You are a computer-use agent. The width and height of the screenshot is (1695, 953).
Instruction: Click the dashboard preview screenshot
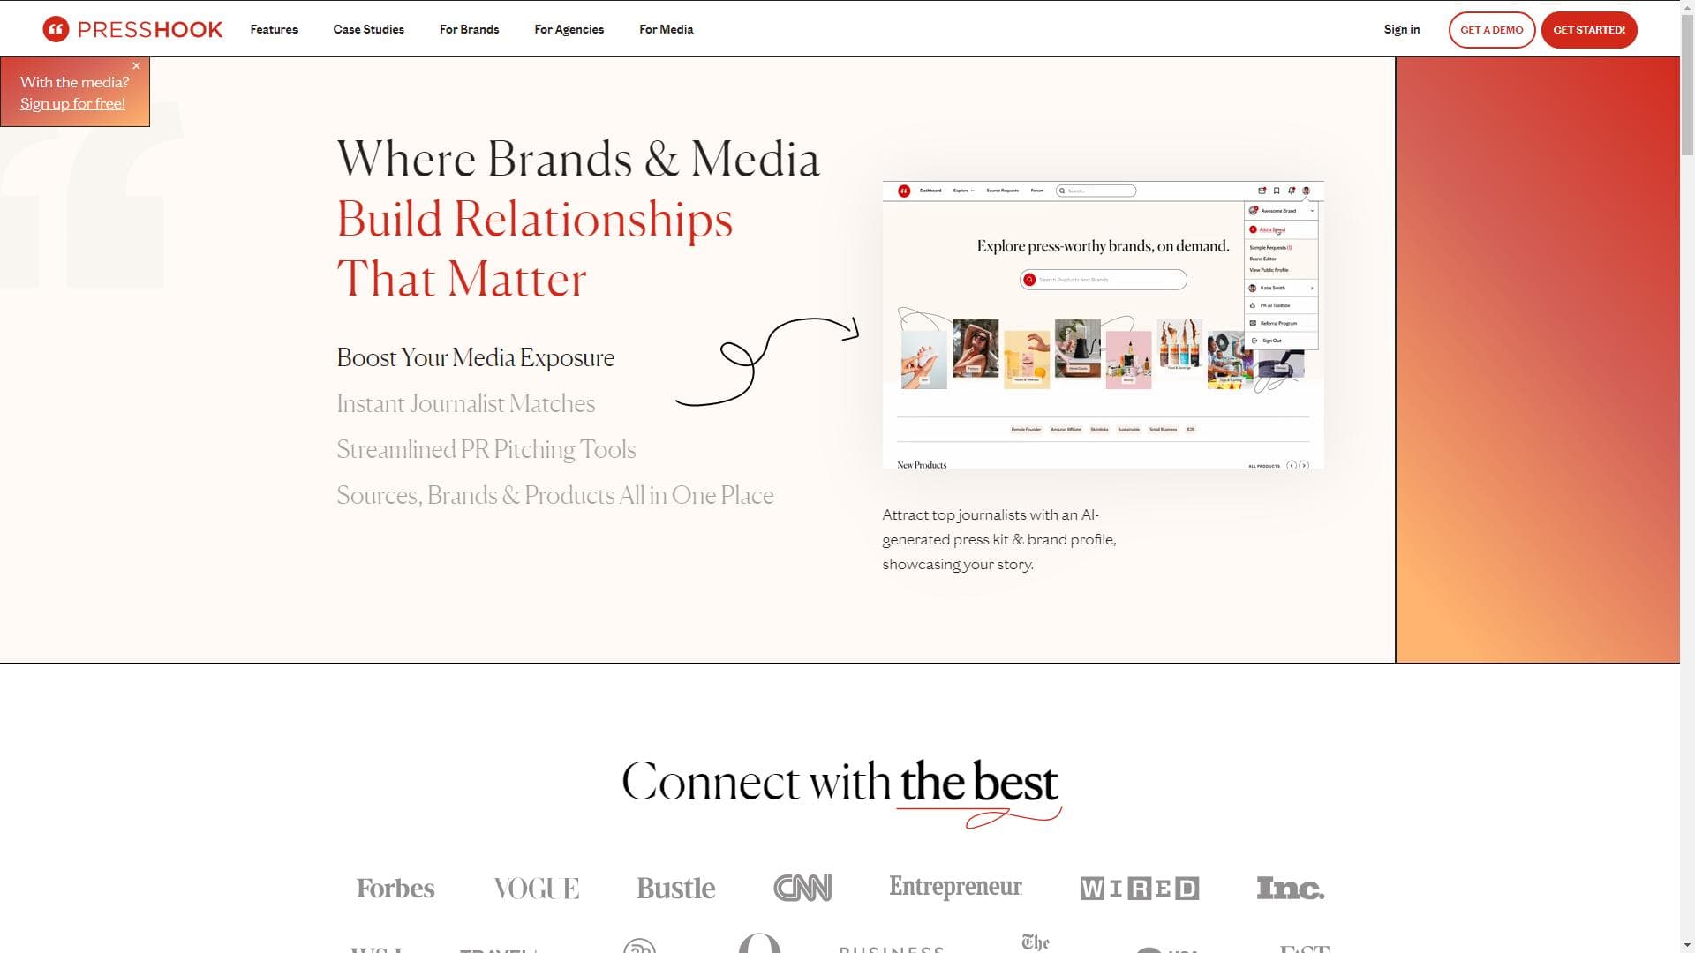pyautogui.click(x=1102, y=325)
